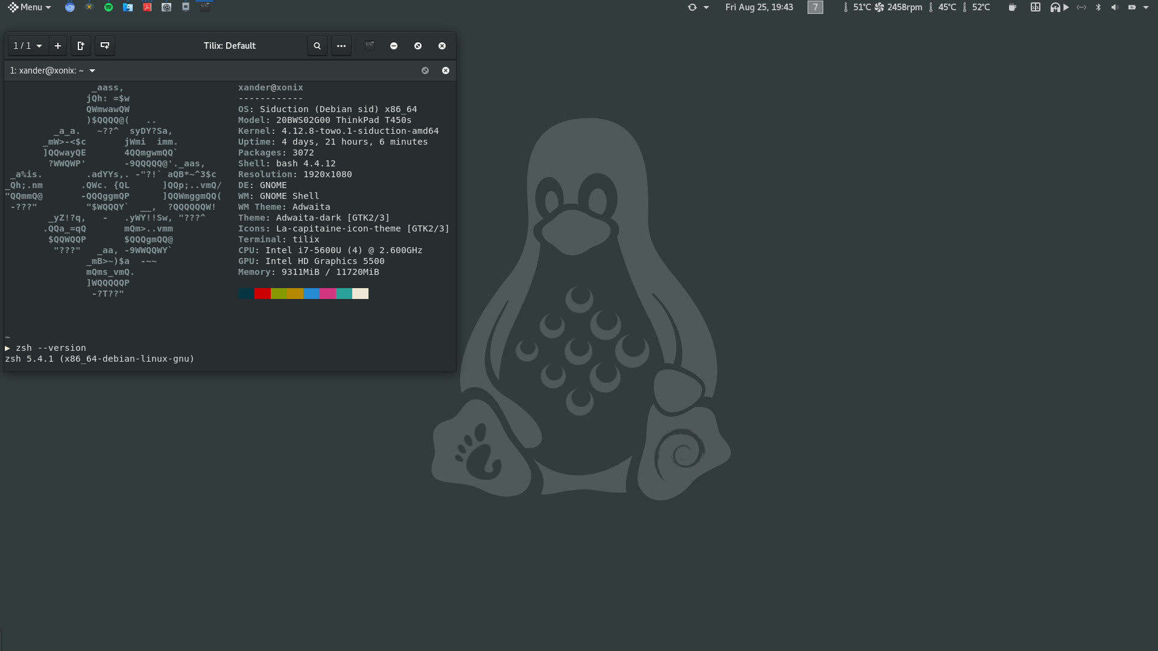Open the clock showing Fri Aug 25
This screenshot has height=651, width=1158.
coord(759,7)
